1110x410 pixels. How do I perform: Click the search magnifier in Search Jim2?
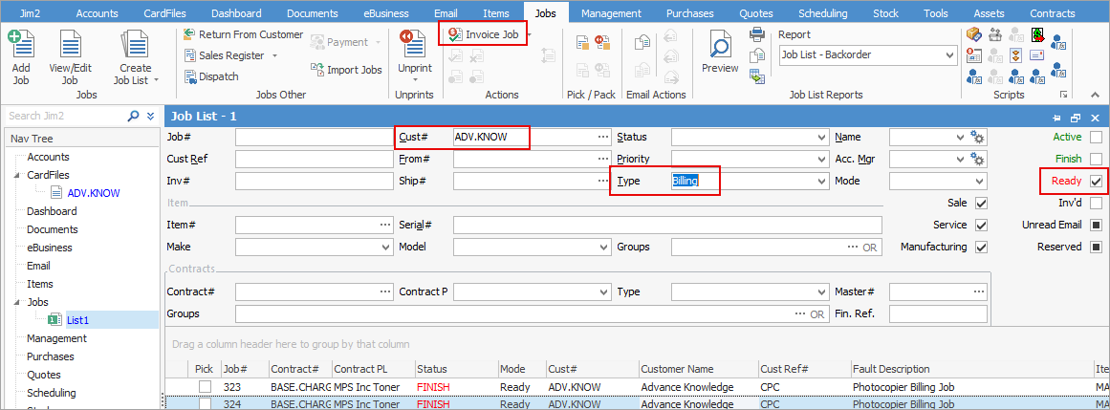pyautogui.click(x=133, y=117)
